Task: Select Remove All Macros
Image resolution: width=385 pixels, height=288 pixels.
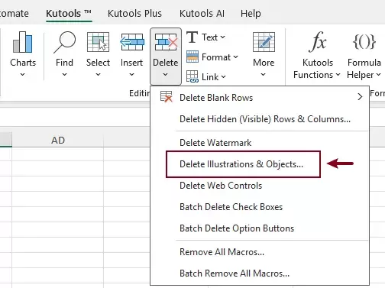Action: (260, 252)
